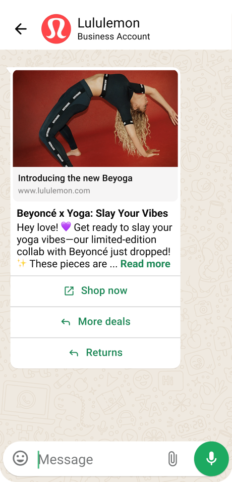This screenshot has height=482, width=232.
Task: Open the Lululemon profile logo
Action: click(x=56, y=29)
